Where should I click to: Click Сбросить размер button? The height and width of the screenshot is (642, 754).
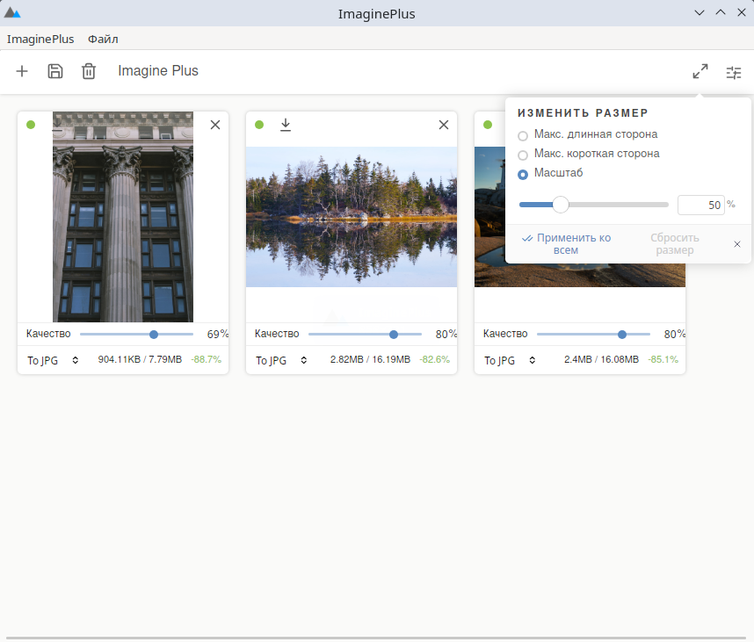[x=675, y=244]
